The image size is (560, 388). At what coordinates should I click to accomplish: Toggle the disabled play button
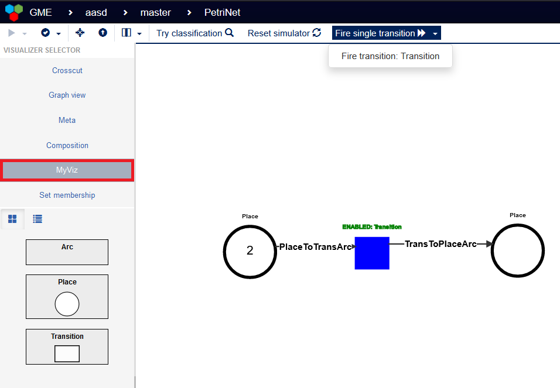[10, 33]
